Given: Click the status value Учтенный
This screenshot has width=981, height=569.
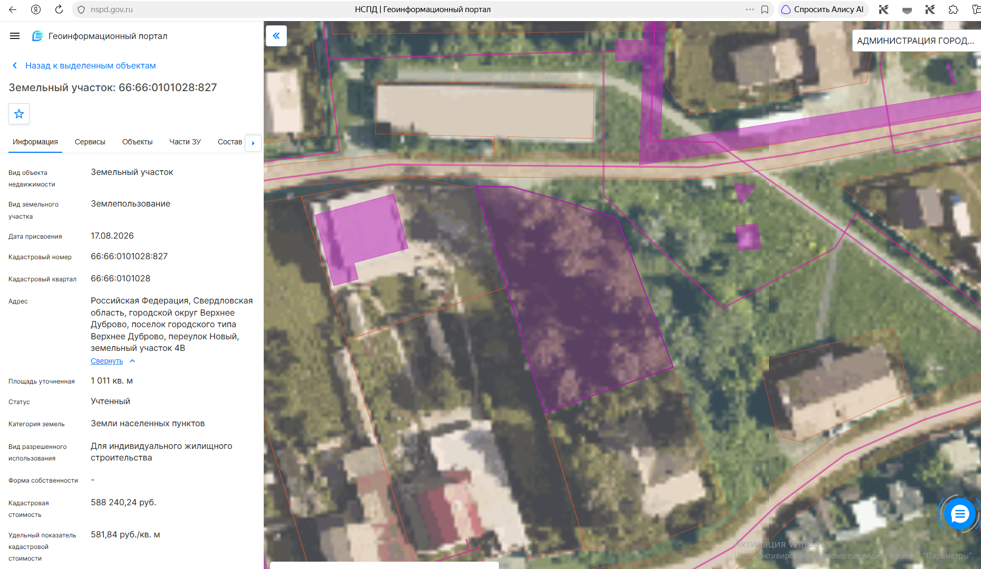Looking at the screenshot, I should pyautogui.click(x=110, y=401).
